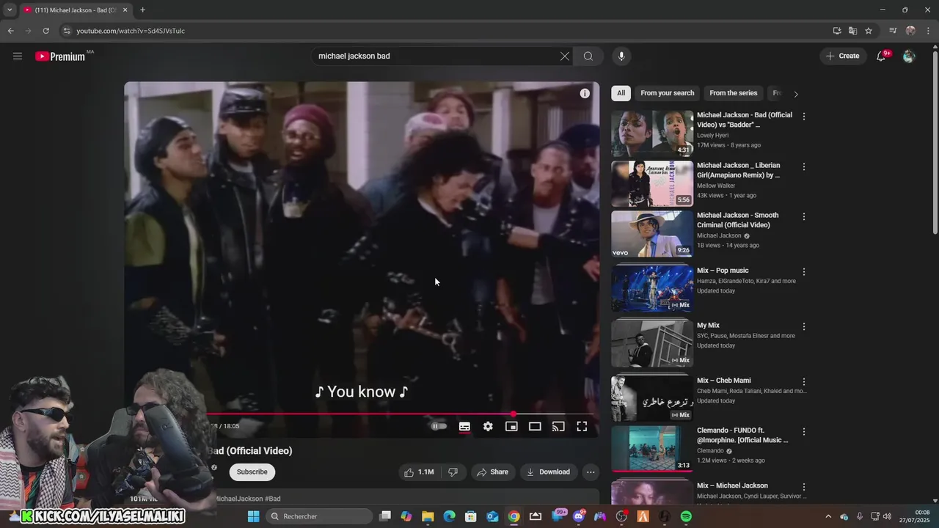The image size is (939, 528).
Task: Close the Michael Jackson - Bad tab
Action: click(x=125, y=10)
